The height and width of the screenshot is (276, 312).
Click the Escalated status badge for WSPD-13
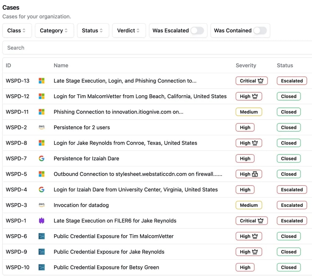tap(292, 81)
